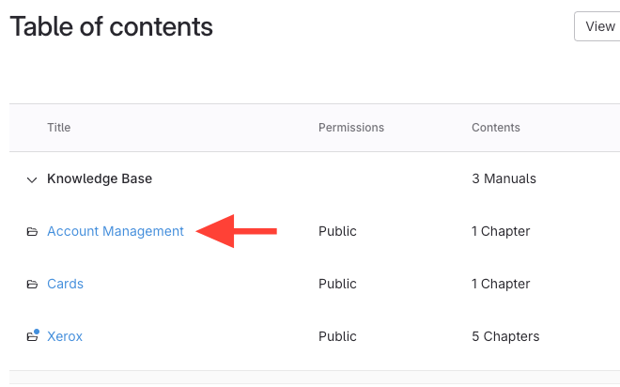
Task: Open the folder icon beside Account Management
Action: pos(32,232)
